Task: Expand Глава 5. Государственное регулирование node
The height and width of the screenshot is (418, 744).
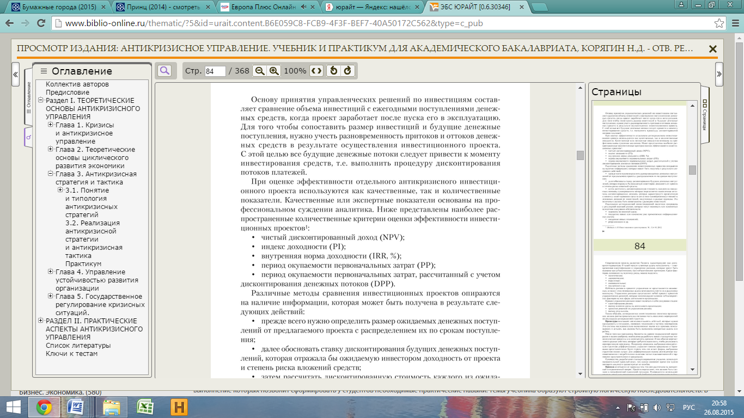Action: tap(51, 297)
